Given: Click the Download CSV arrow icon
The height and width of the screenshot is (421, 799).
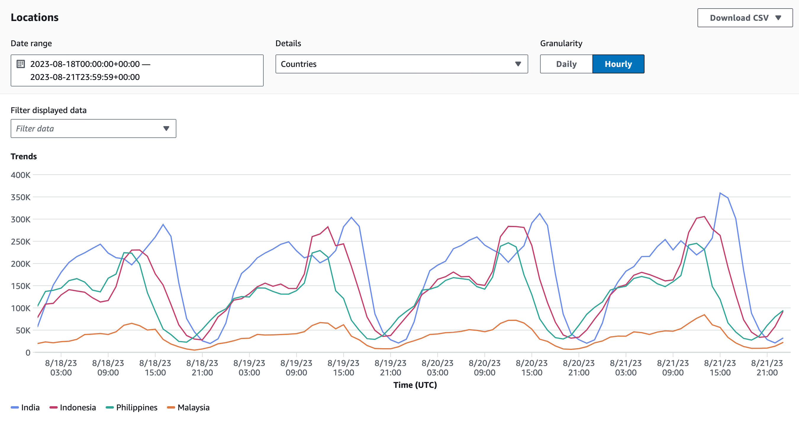Looking at the screenshot, I should pos(778,18).
